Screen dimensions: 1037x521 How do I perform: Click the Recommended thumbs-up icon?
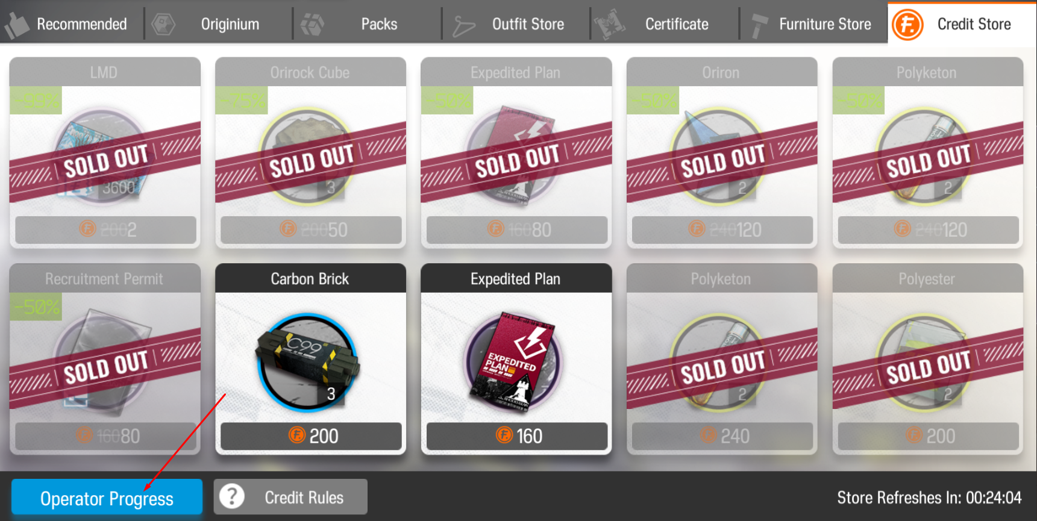point(16,25)
